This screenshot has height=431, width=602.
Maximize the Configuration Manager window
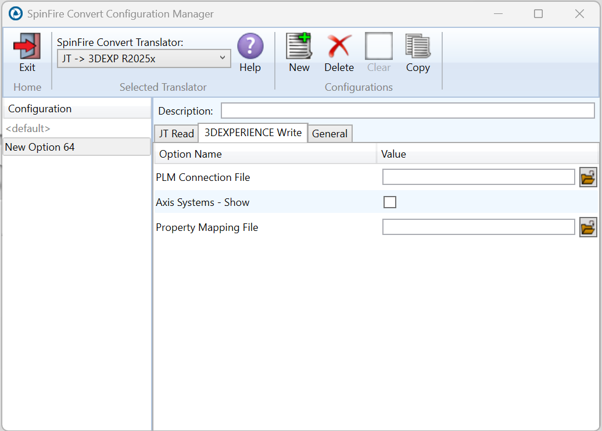pyautogui.click(x=538, y=14)
